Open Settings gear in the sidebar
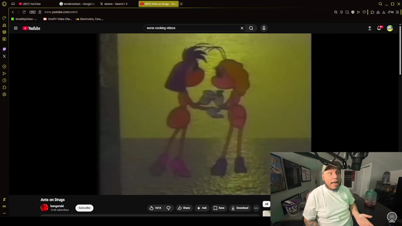Image resolution: width=402 pixels, height=226 pixels. (4, 94)
